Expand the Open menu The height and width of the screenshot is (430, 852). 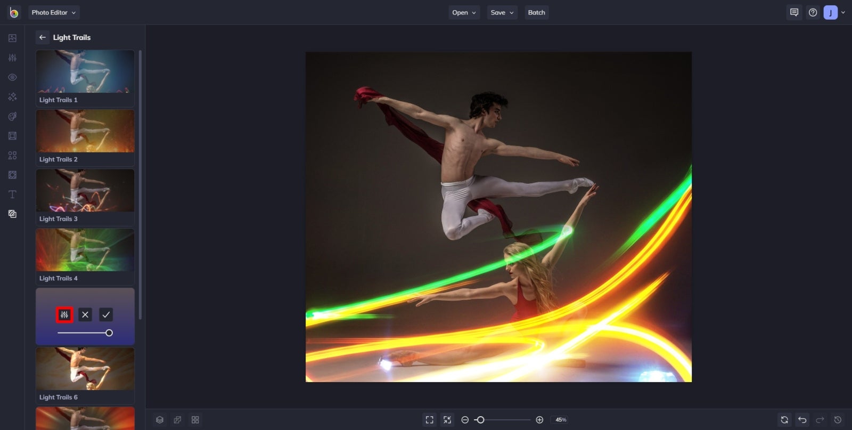point(464,12)
